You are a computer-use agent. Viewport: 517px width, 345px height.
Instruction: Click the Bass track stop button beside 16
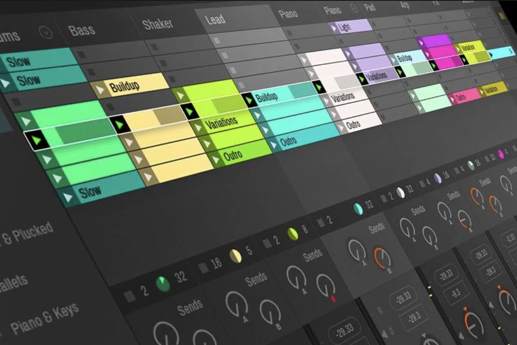[x=203, y=268]
